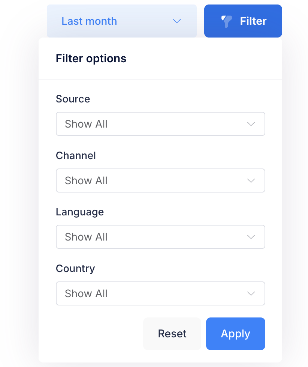Open the Last month date range selector
Screen dimensions: 308x367
(x=121, y=21)
